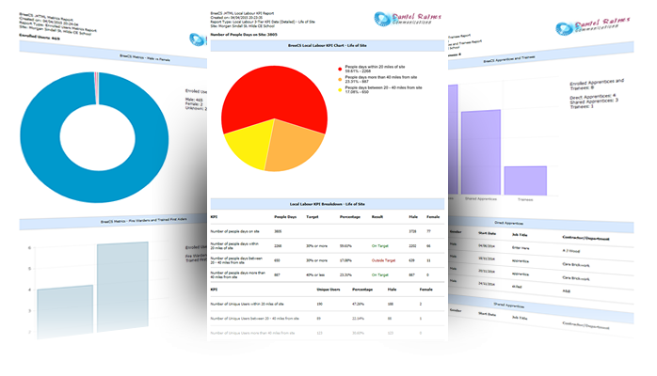Image resolution: width=657 pixels, height=376 pixels.
Task: Click the red legend dot for within 20 miles
Action: click(x=339, y=69)
